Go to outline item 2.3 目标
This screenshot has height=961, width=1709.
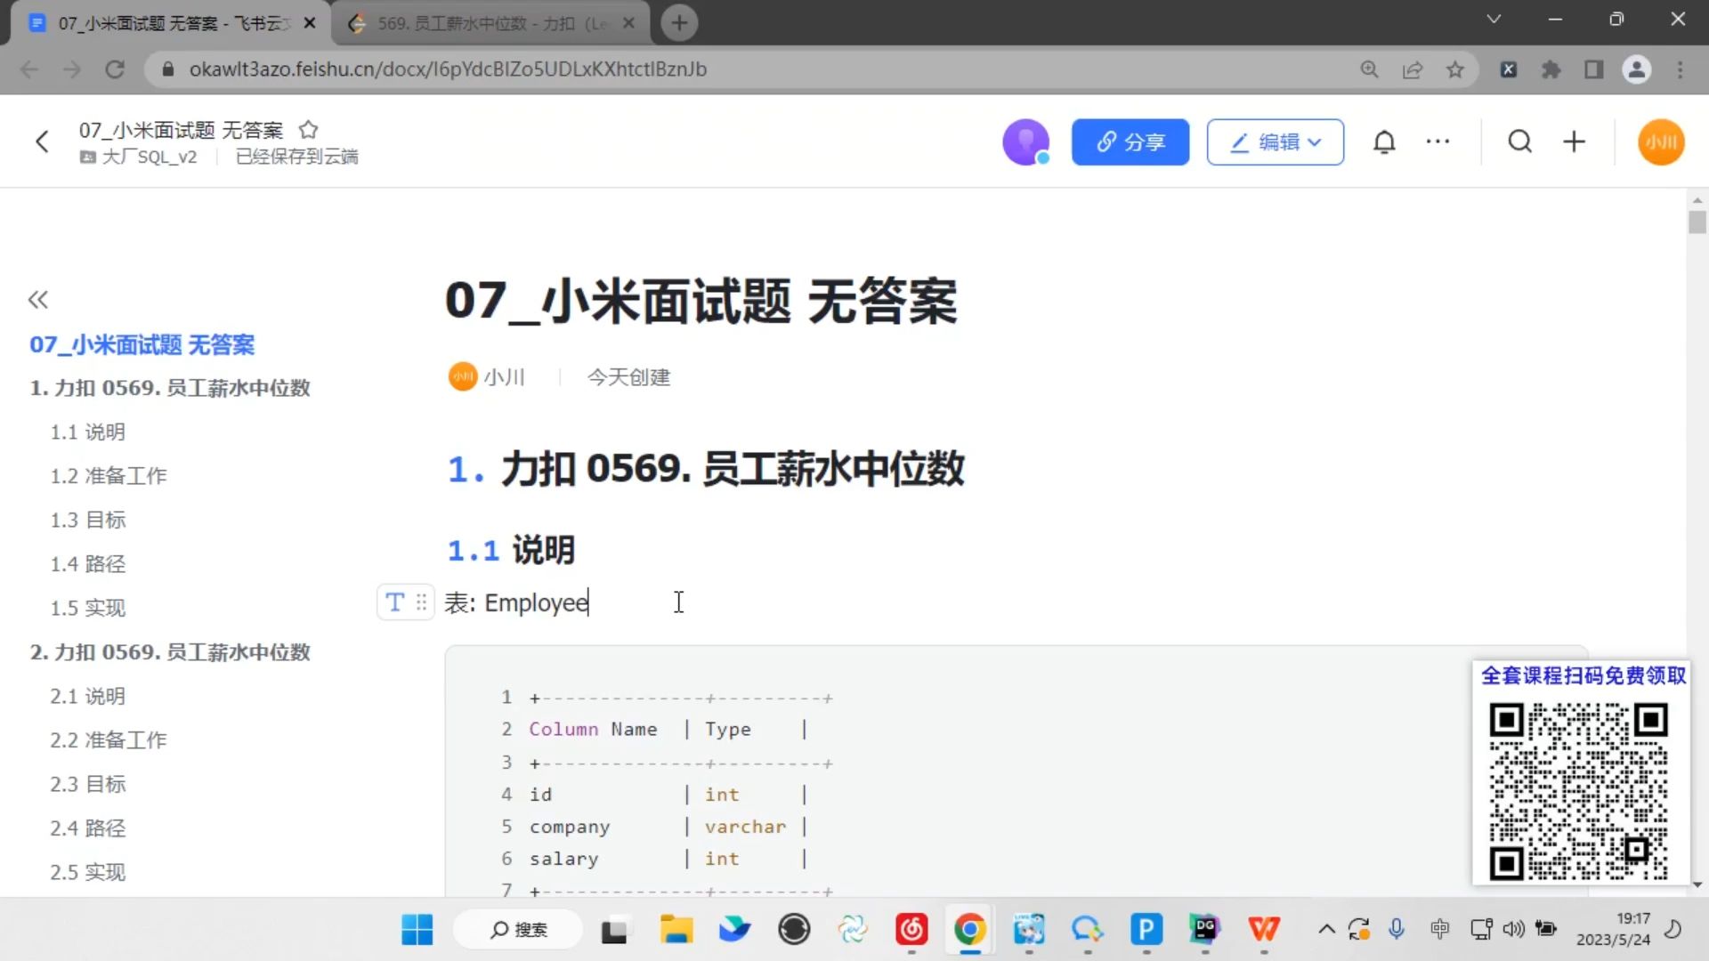point(87,784)
